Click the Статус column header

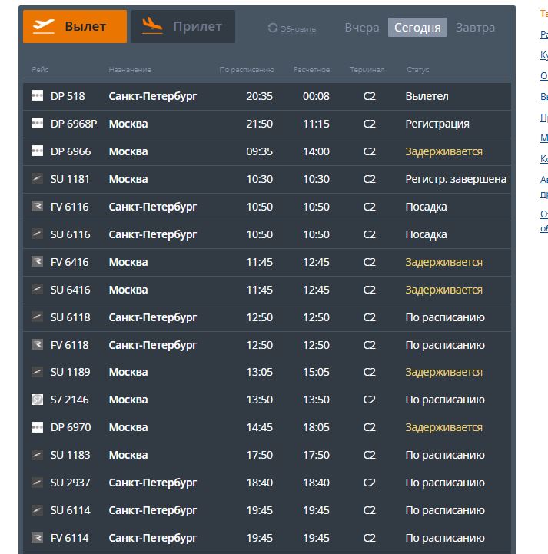click(417, 70)
